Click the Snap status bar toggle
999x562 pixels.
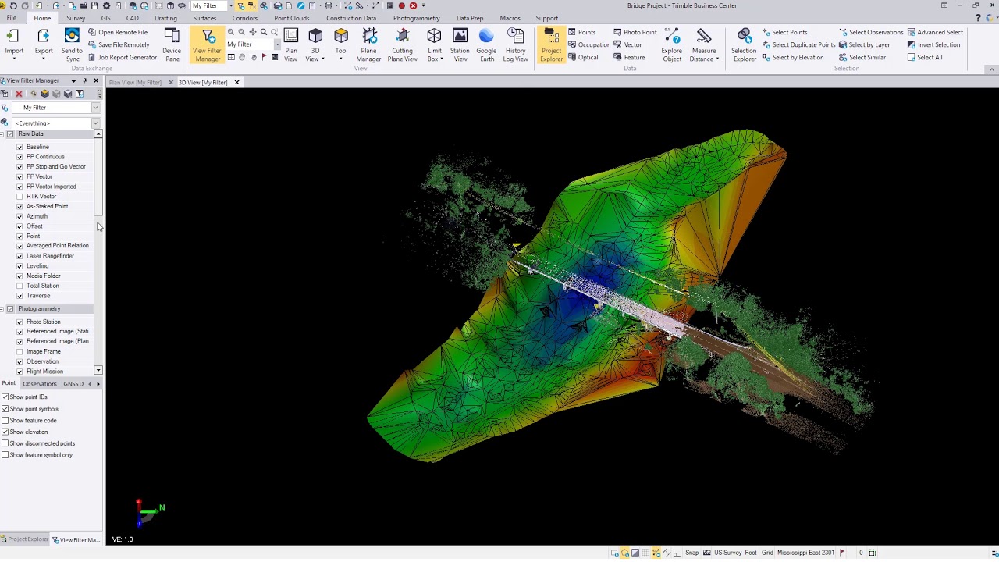tap(691, 553)
